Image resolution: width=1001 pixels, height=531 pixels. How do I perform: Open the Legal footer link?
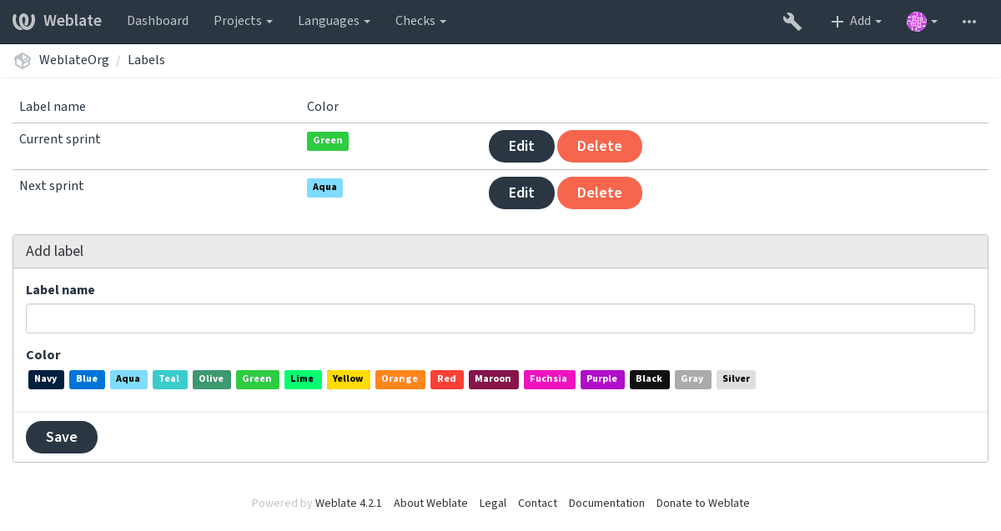[493, 503]
